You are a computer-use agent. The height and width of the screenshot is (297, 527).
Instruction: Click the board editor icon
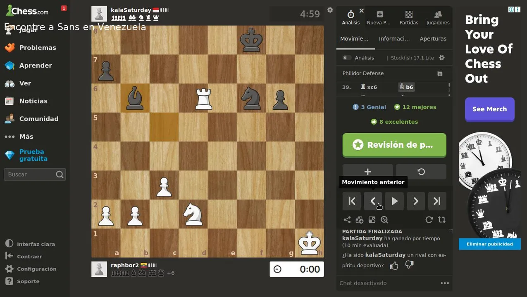point(372,220)
